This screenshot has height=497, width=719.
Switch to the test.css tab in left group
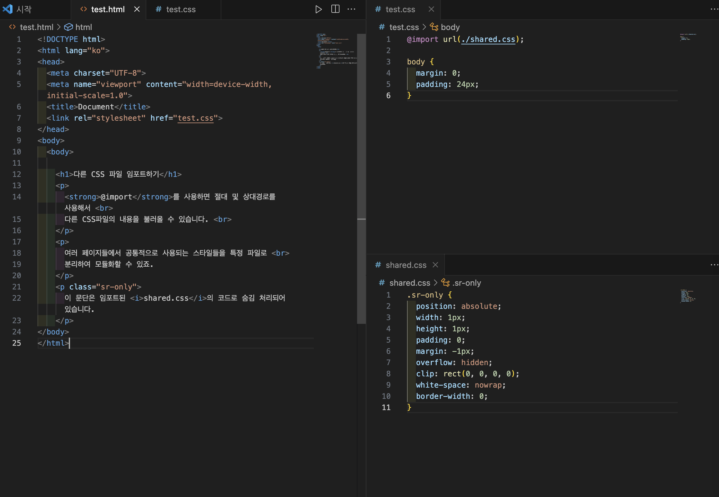click(x=181, y=9)
